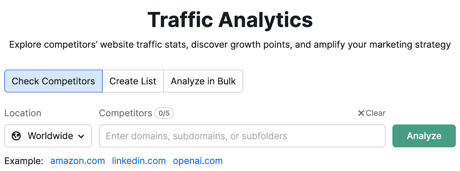This screenshot has height=171, width=460.
Task: Switch to the Check Competitors tab
Action: (53, 81)
